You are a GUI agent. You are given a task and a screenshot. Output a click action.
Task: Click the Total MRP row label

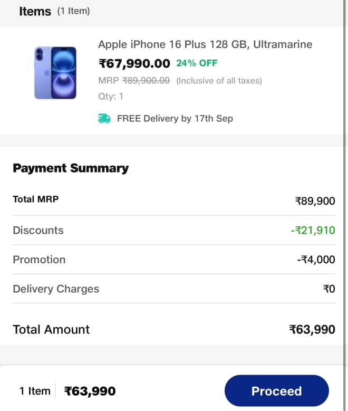coord(35,199)
